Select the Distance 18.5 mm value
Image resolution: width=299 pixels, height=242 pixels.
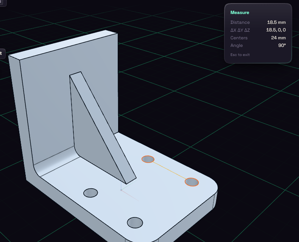click(x=276, y=22)
